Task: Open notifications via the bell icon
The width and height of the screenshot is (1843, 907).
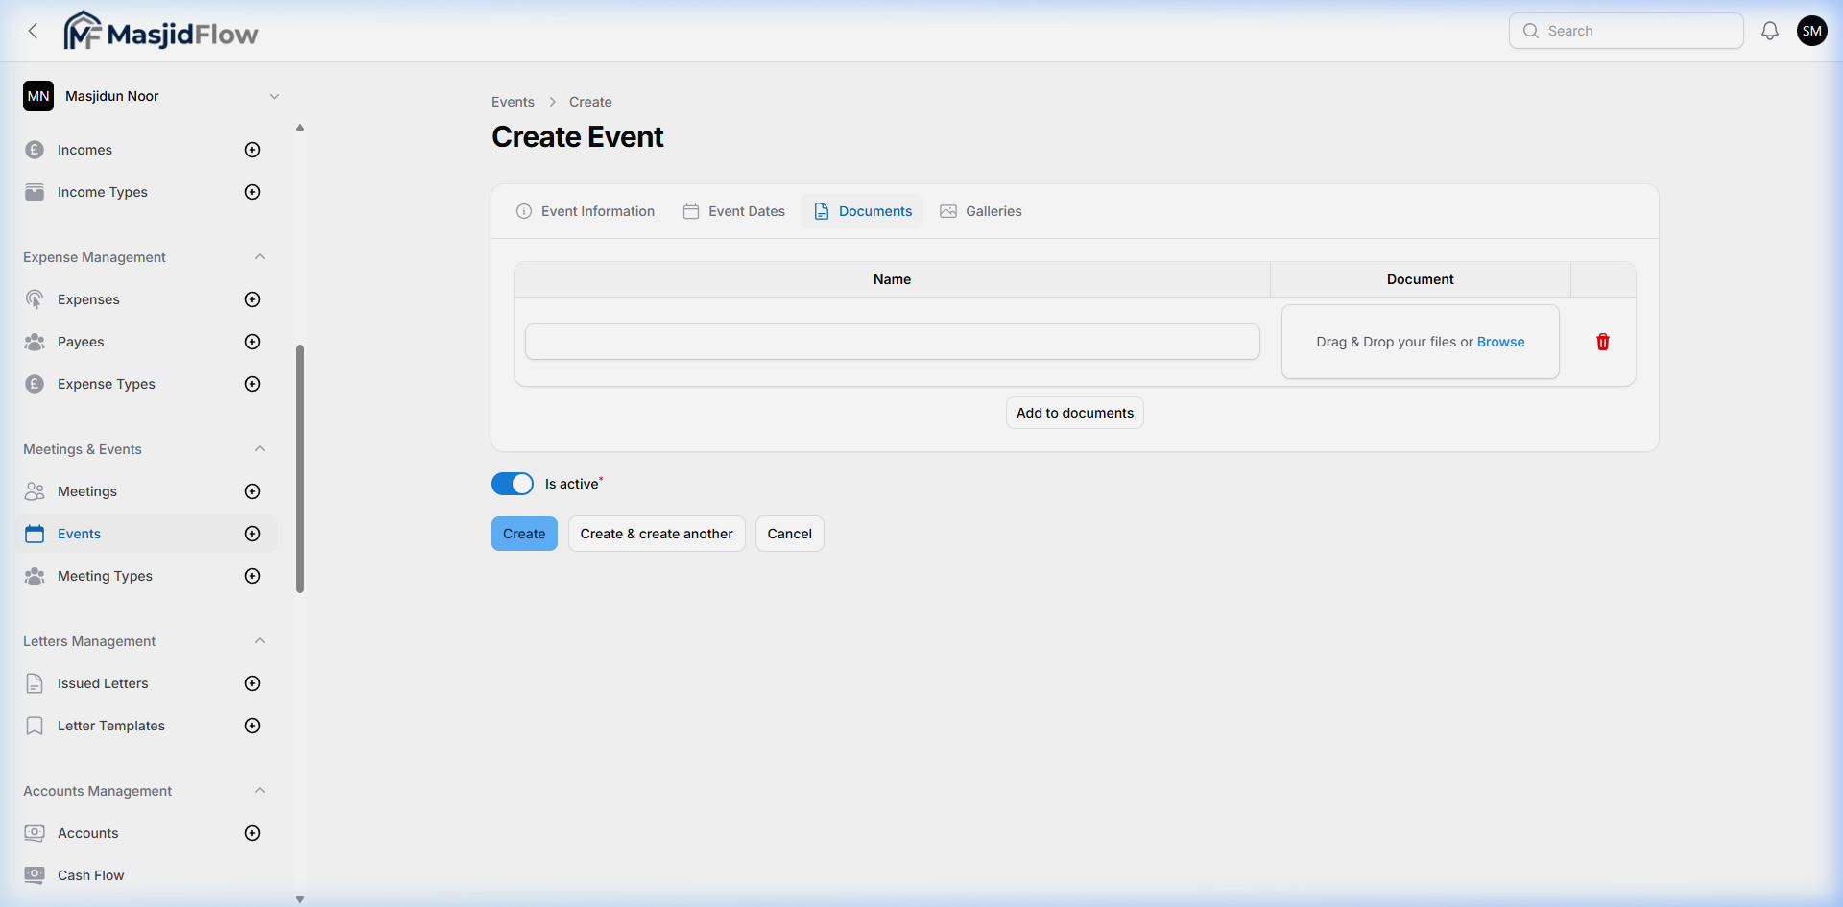Action: click(1769, 30)
